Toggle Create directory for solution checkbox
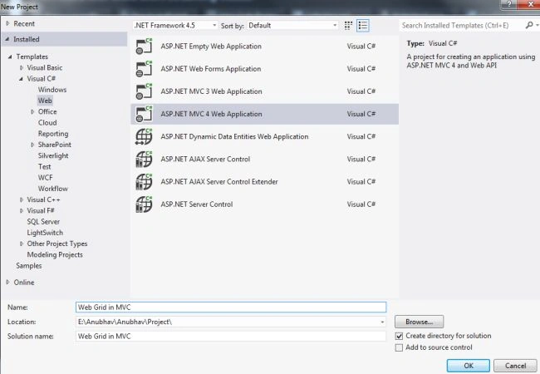This screenshot has width=540, height=374. click(x=399, y=336)
